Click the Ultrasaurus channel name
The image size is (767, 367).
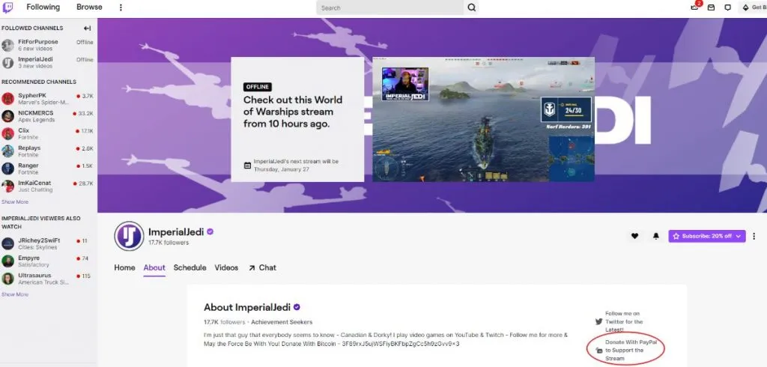[34, 276]
